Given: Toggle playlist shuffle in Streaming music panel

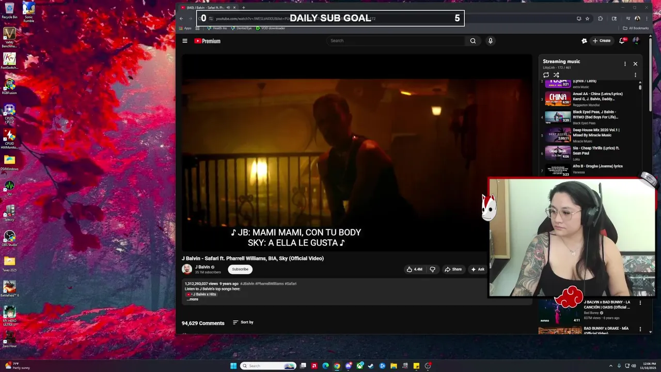Looking at the screenshot, I should [556, 75].
